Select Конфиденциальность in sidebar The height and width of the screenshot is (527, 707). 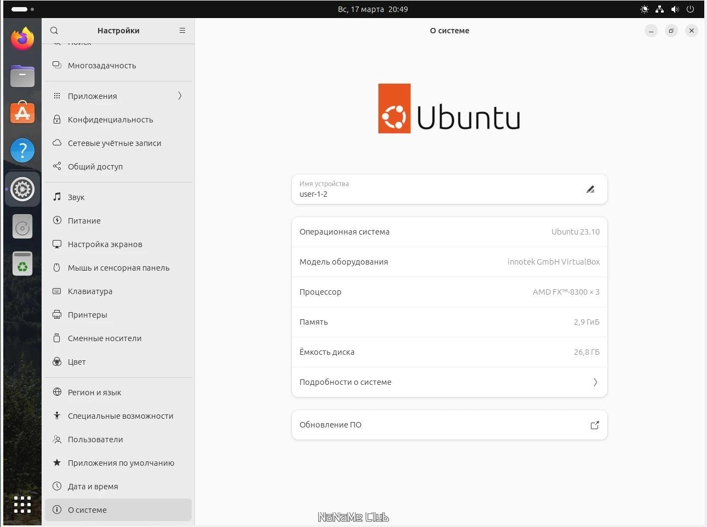[x=118, y=119]
